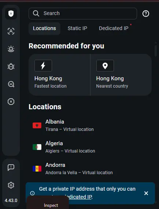The width and height of the screenshot is (159, 209).
Task: Switch to the Locations tab
Action: click(44, 29)
